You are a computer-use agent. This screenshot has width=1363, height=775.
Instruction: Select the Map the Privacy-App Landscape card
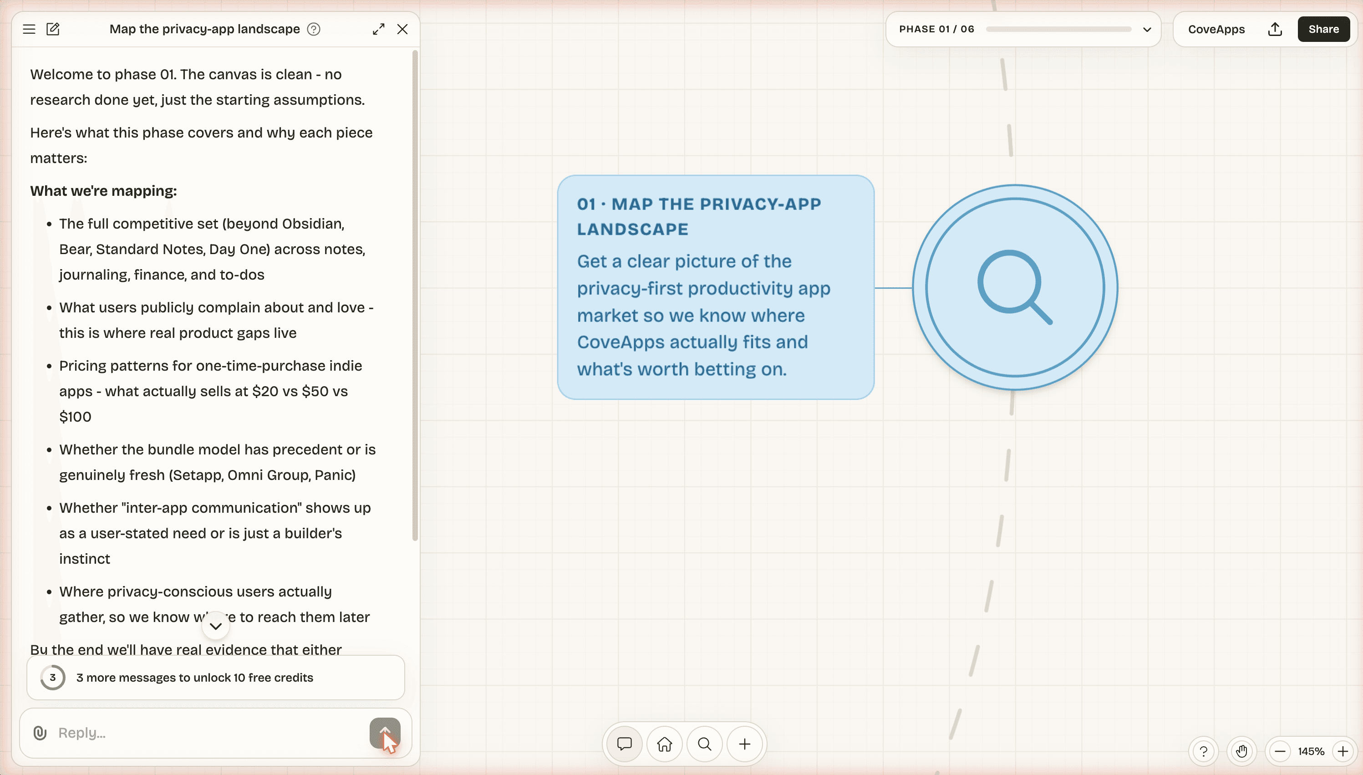pos(716,287)
